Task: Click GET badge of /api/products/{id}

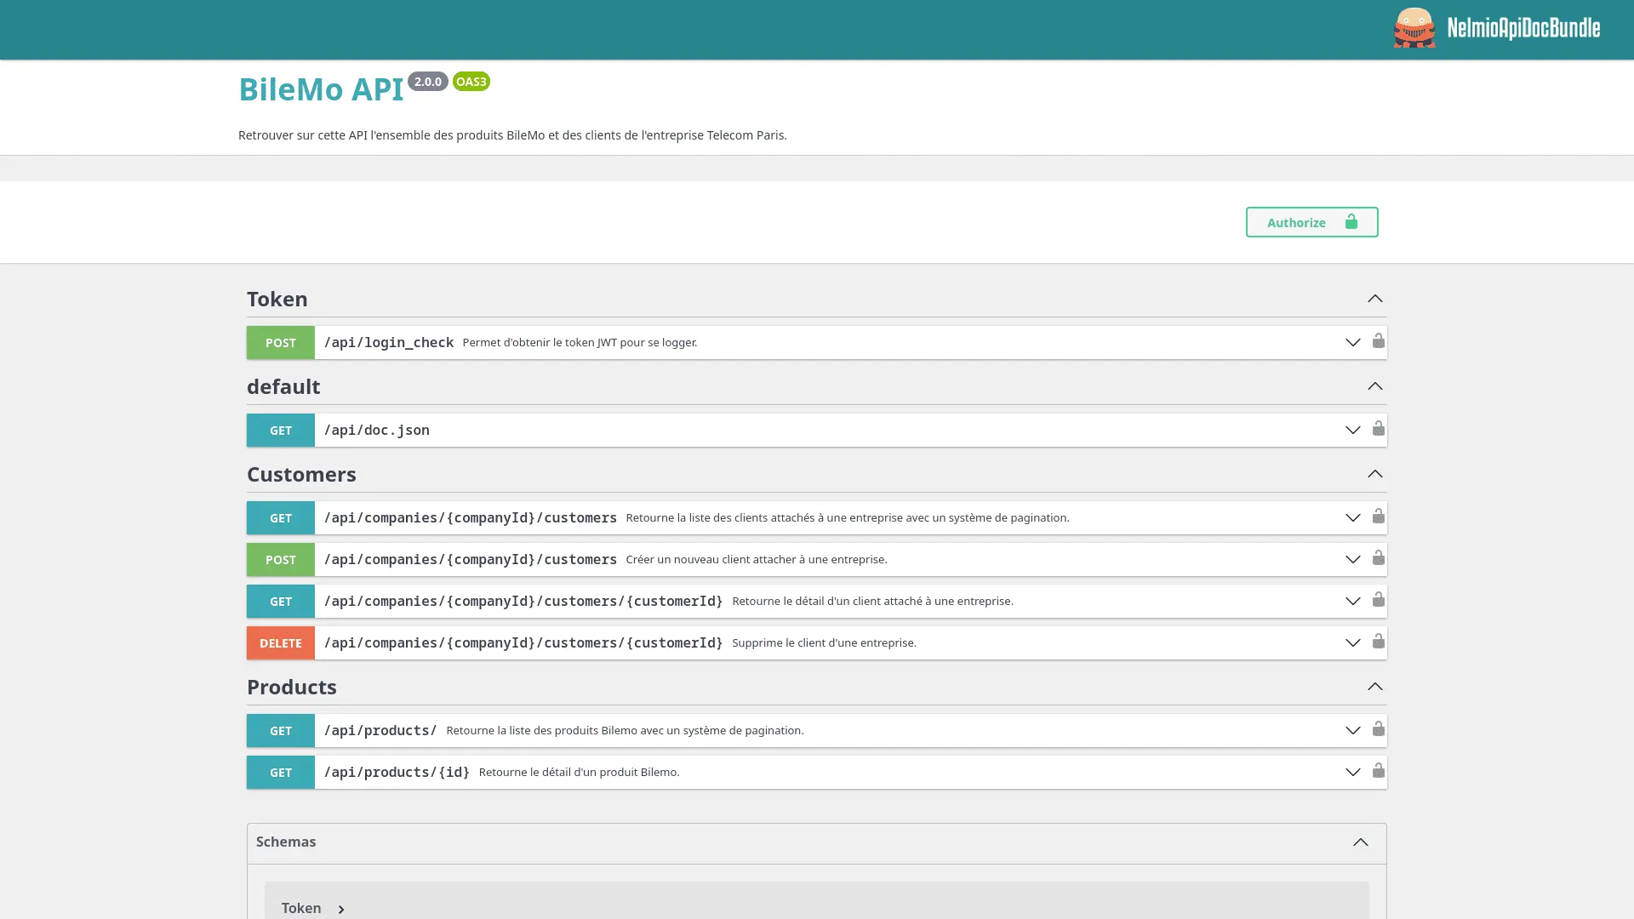Action: (x=281, y=773)
